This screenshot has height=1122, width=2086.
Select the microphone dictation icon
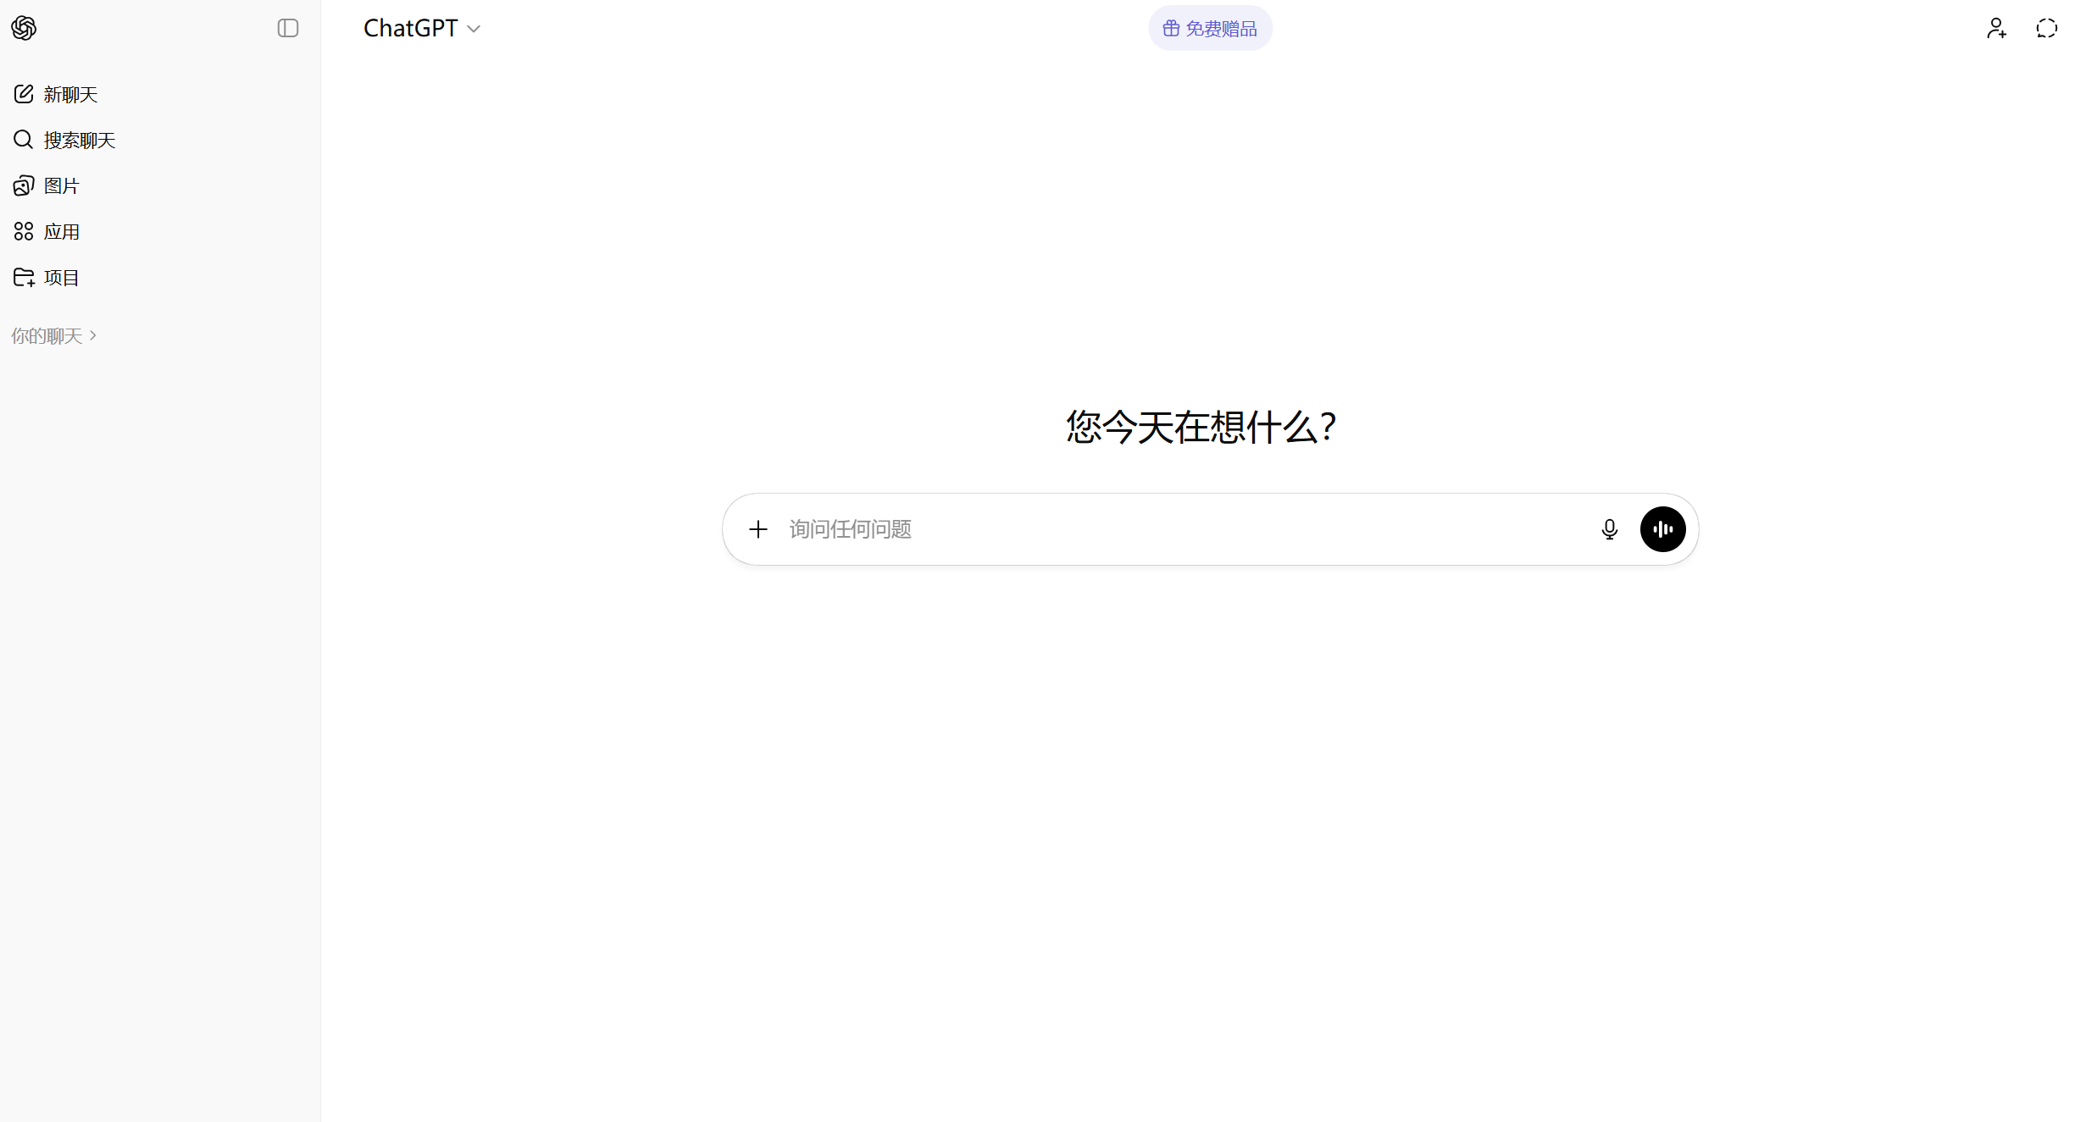pos(1609,528)
